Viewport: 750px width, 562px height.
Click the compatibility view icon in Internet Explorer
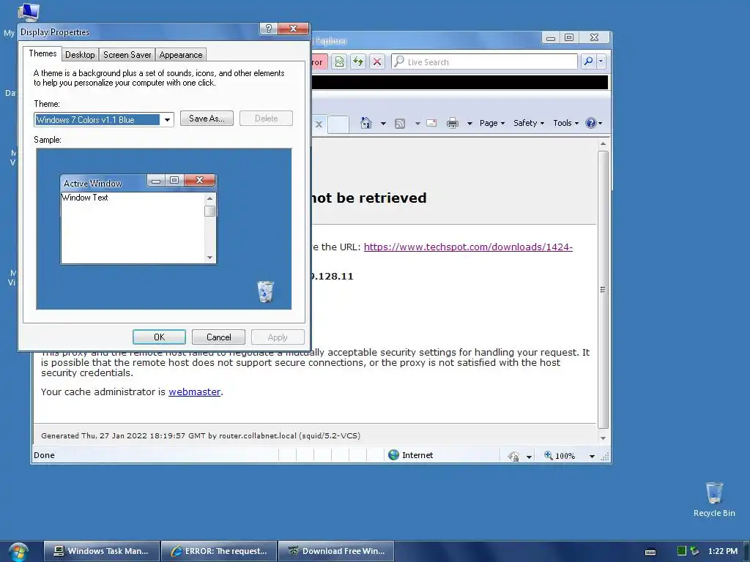(x=339, y=61)
